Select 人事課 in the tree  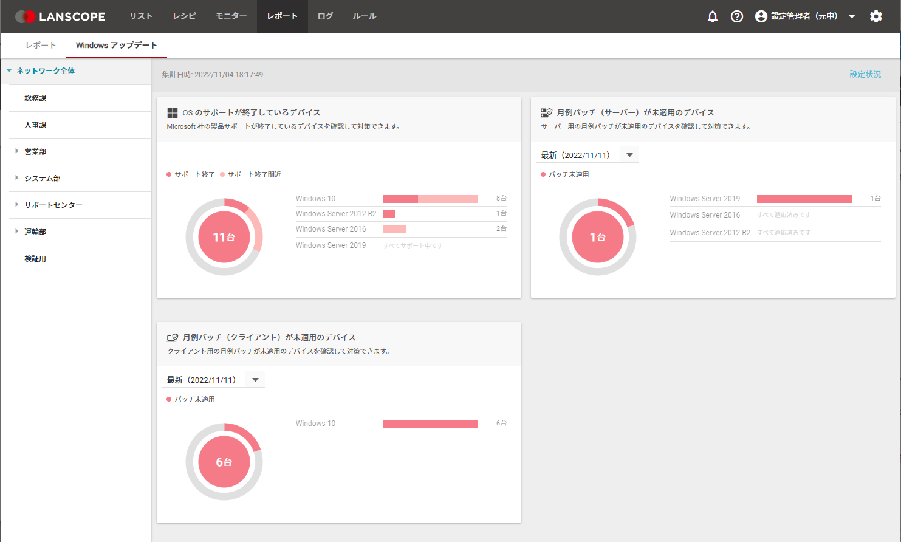[x=35, y=125]
